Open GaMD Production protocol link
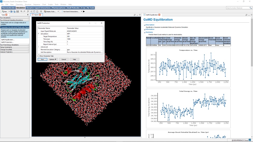253x142 pixels. [x=7, y=42]
